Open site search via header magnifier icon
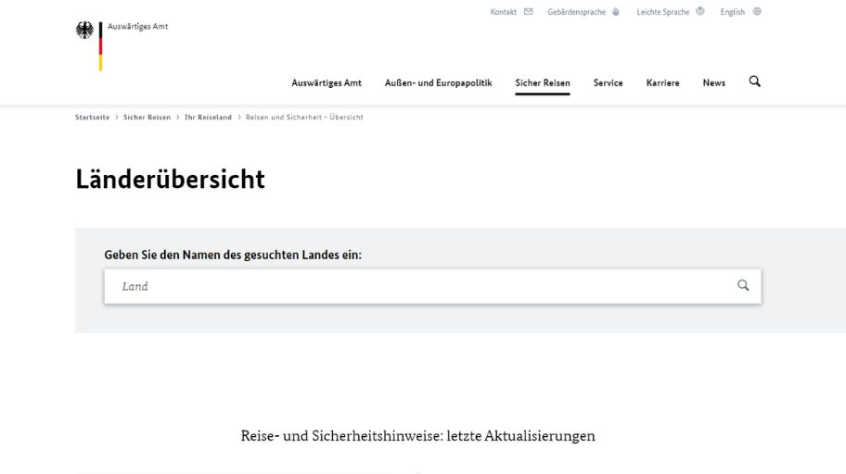 pos(754,81)
